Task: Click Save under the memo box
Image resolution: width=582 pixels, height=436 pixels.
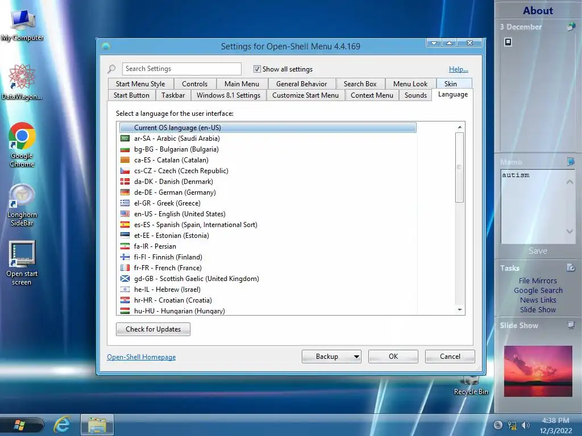Action: tap(538, 250)
